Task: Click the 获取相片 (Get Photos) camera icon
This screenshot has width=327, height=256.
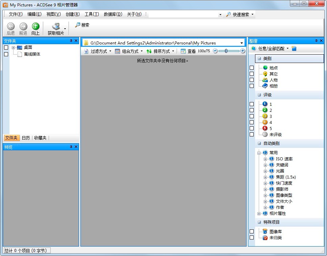Action: click(x=56, y=26)
